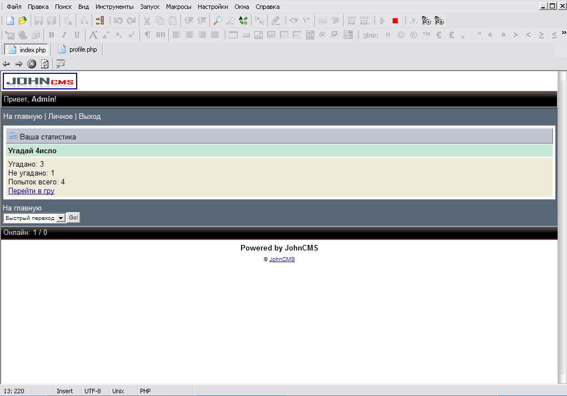Insert registered trademark symbol entity
Image resolution: width=567 pixels, height=396 pixels.
414,35
